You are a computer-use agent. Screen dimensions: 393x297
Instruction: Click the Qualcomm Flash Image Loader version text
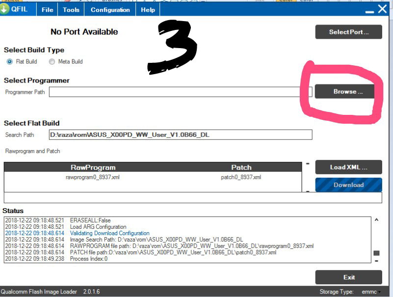(x=50, y=292)
